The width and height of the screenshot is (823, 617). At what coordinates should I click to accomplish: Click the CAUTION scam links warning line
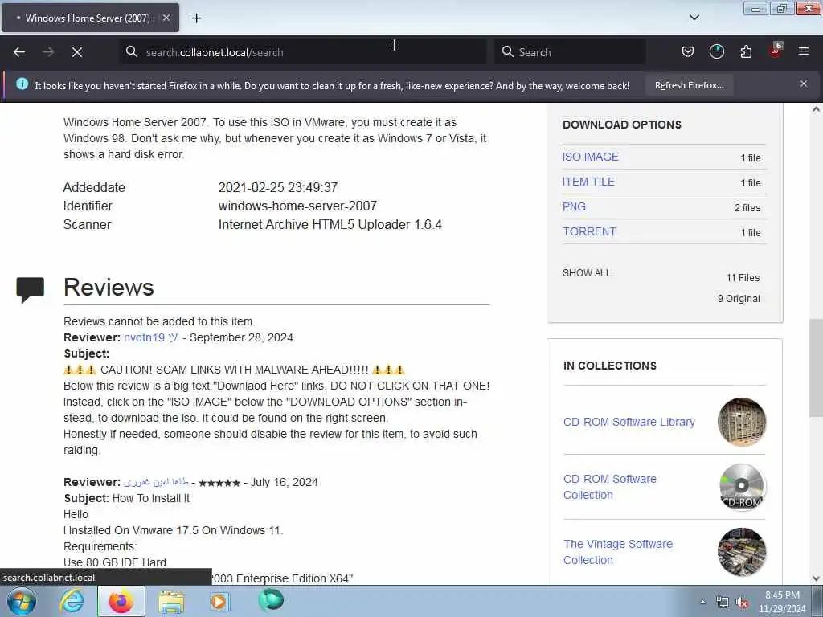234,370
